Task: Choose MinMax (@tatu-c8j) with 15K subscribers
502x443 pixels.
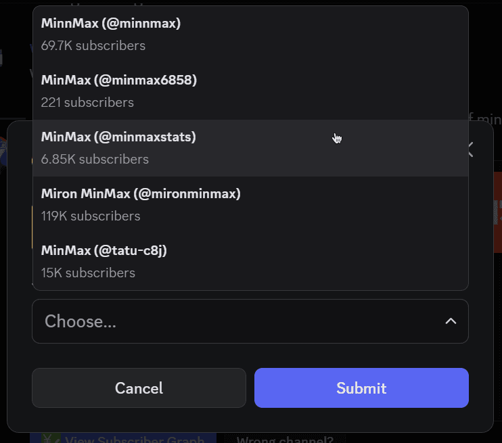Action: click(x=104, y=251)
